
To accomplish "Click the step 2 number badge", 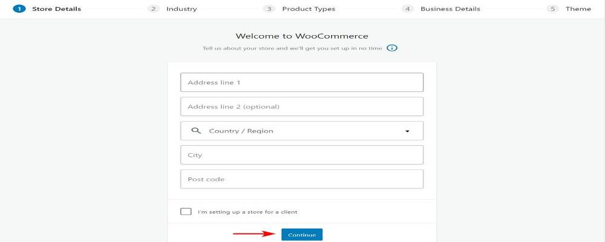I will click(x=154, y=9).
